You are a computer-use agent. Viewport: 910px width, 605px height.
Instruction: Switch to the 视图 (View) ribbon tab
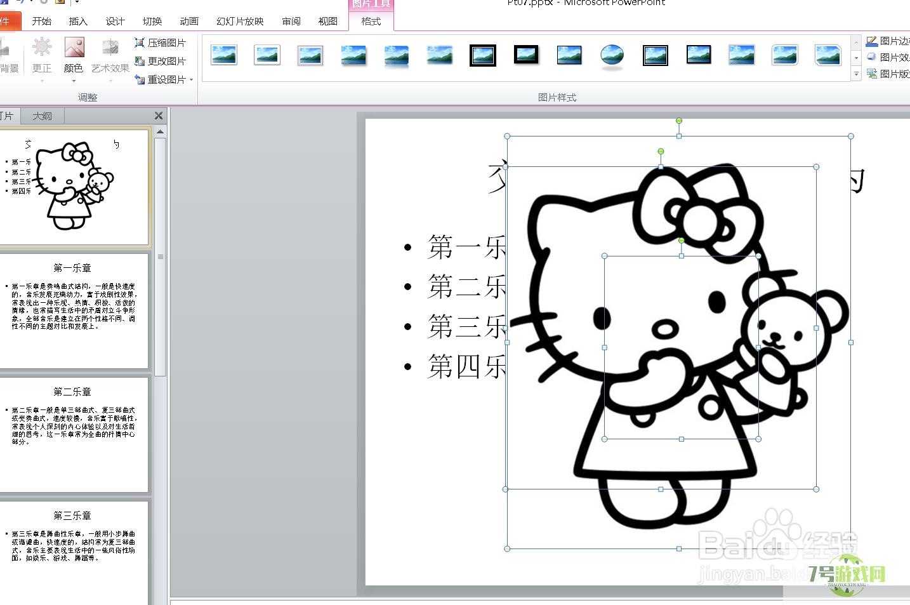pos(327,21)
